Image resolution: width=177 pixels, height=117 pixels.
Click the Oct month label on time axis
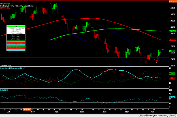(8, 112)
